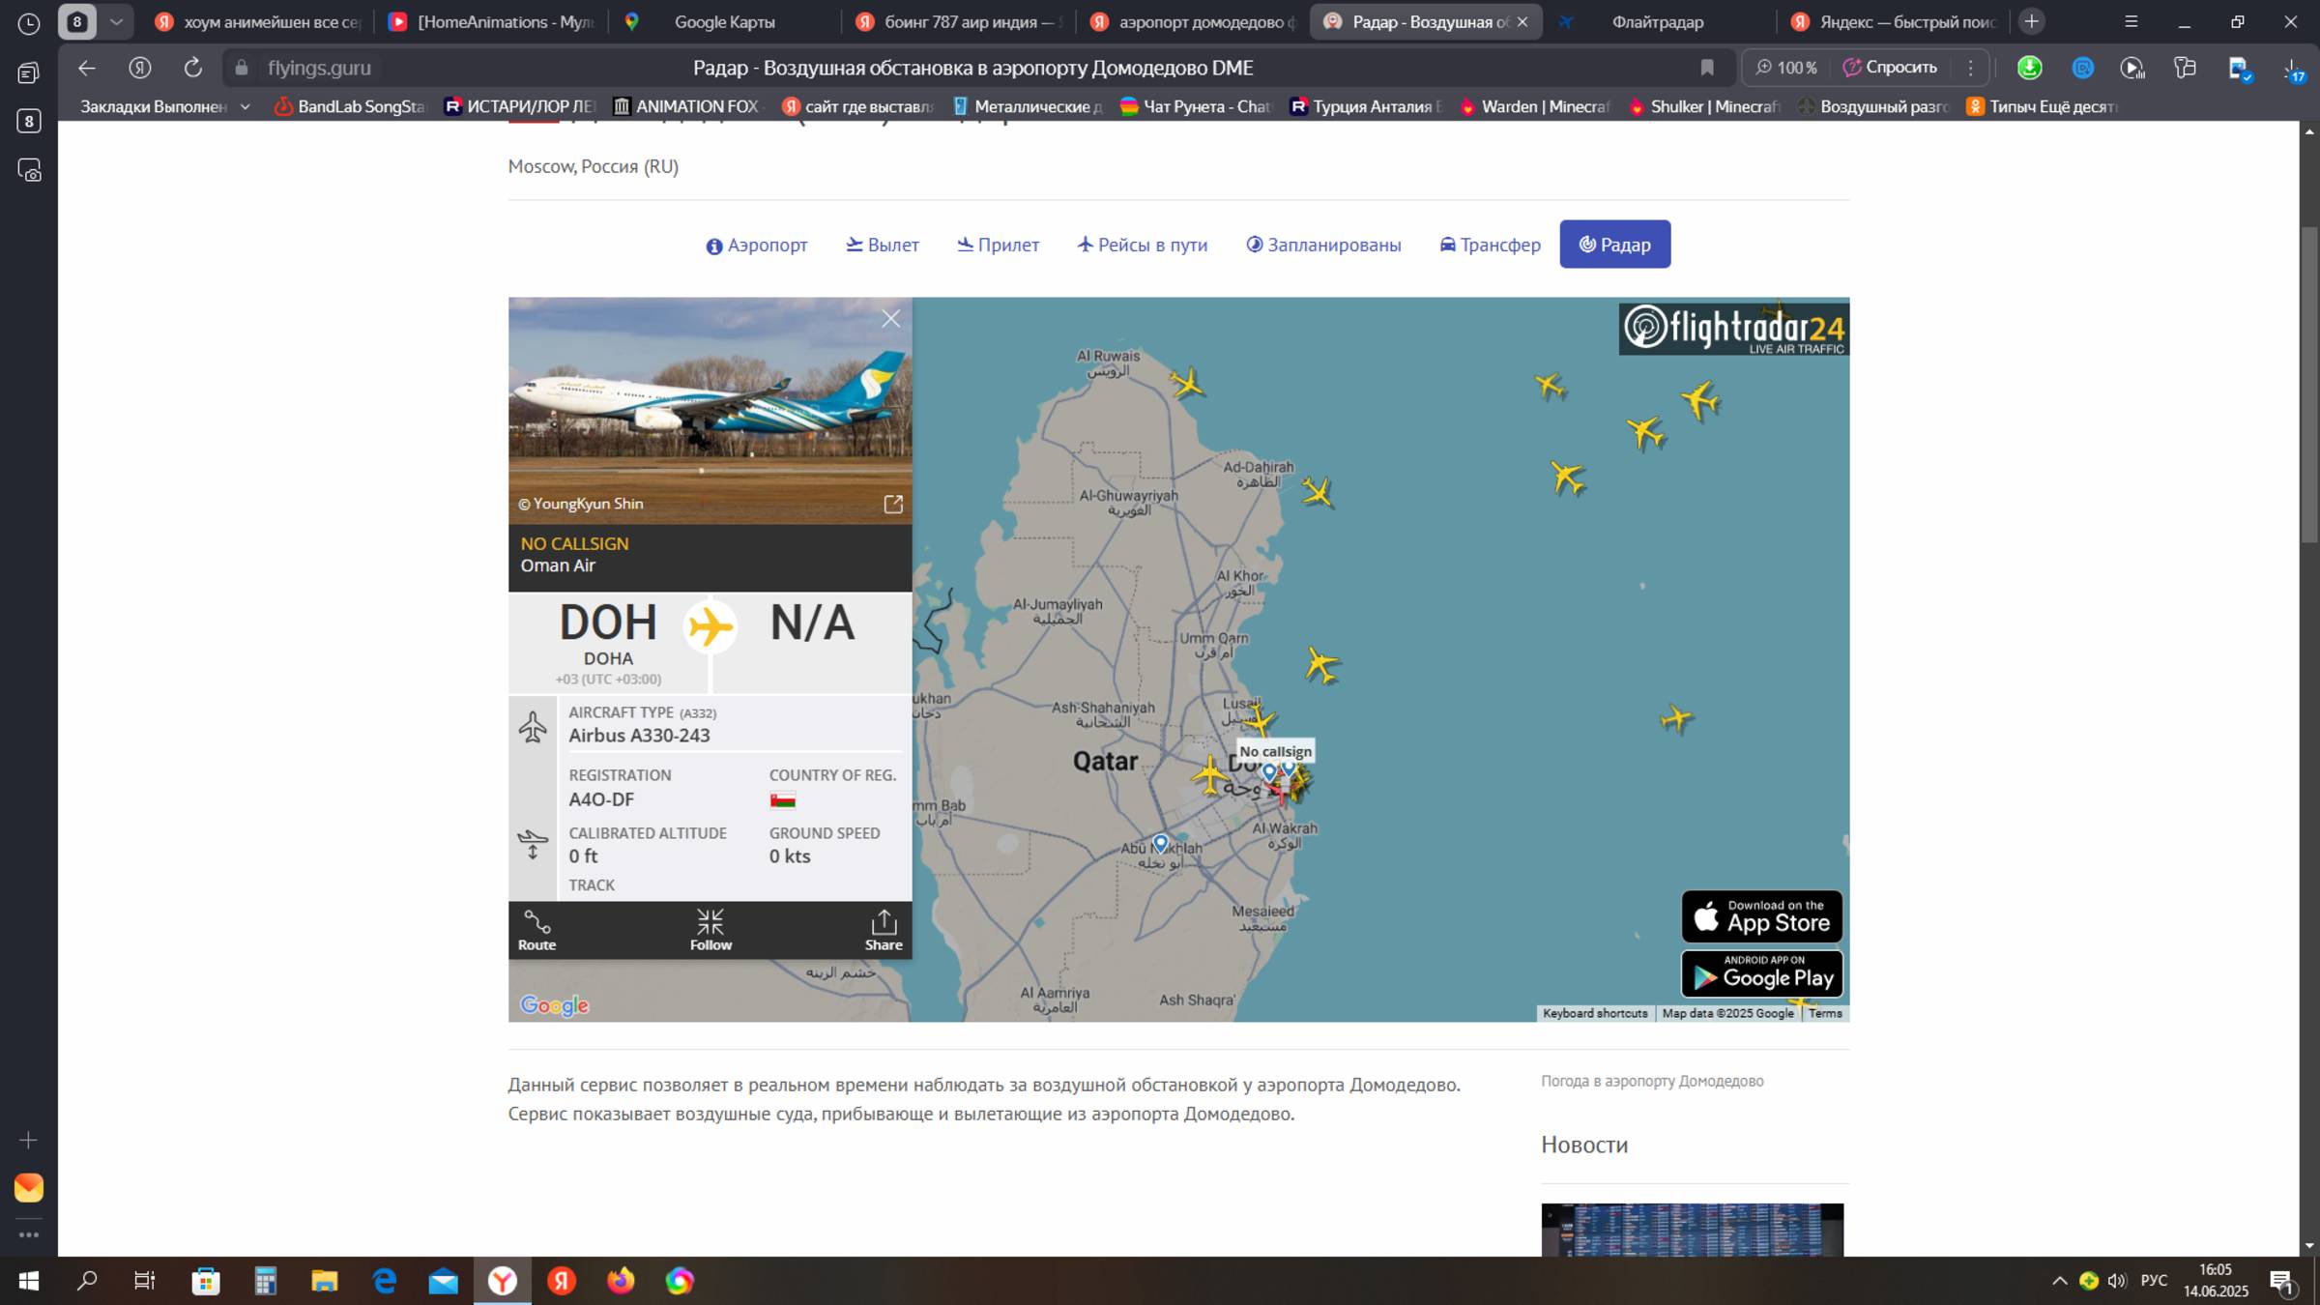Share the flight details
The width and height of the screenshot is (2320, 1305).
(x=884, y=930)
